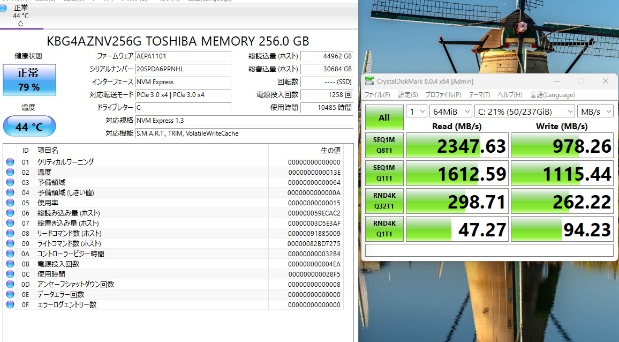This screenshot has height=342, width=619.
Task: Run the RND4K Q32T1 test button
Action: (384, 200)
